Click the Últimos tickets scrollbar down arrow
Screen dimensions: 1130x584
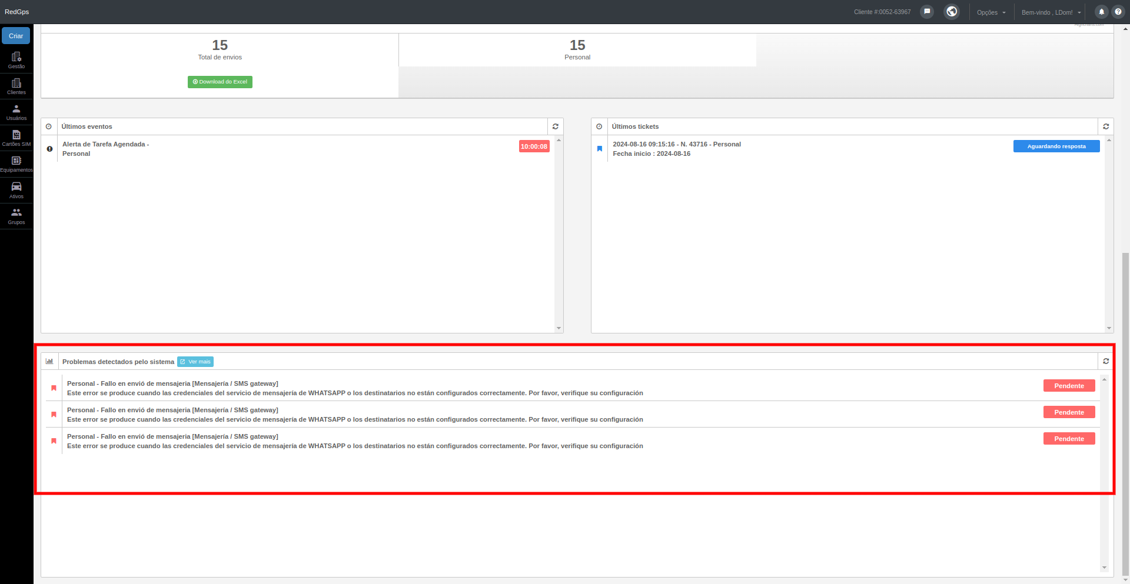tap(1109, 328)
